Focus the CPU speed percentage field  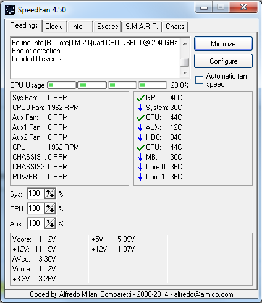(x=36, y=208)
